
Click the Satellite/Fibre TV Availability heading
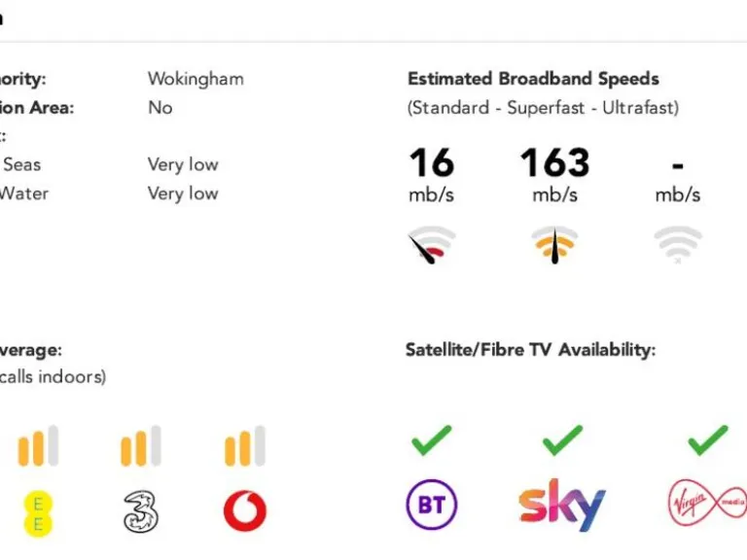pos(530,349)
